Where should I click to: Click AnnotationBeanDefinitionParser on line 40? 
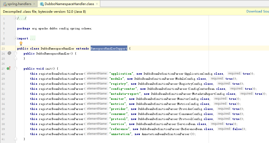coord(166,134)
